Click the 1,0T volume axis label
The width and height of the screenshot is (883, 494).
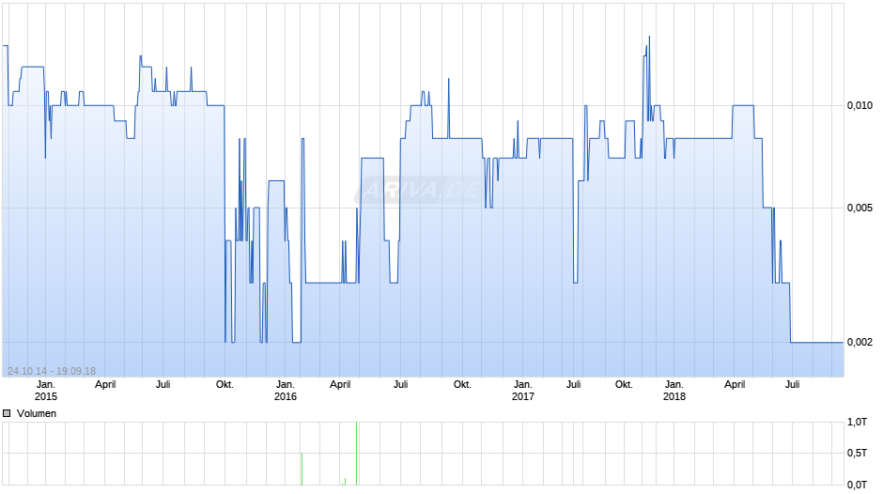[857, 422]
